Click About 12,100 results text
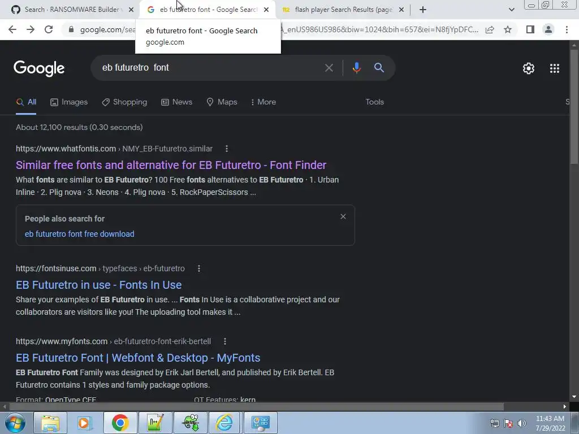Image resolution: width=579 pixels, height=434 pixels. (x=79, y=127)
